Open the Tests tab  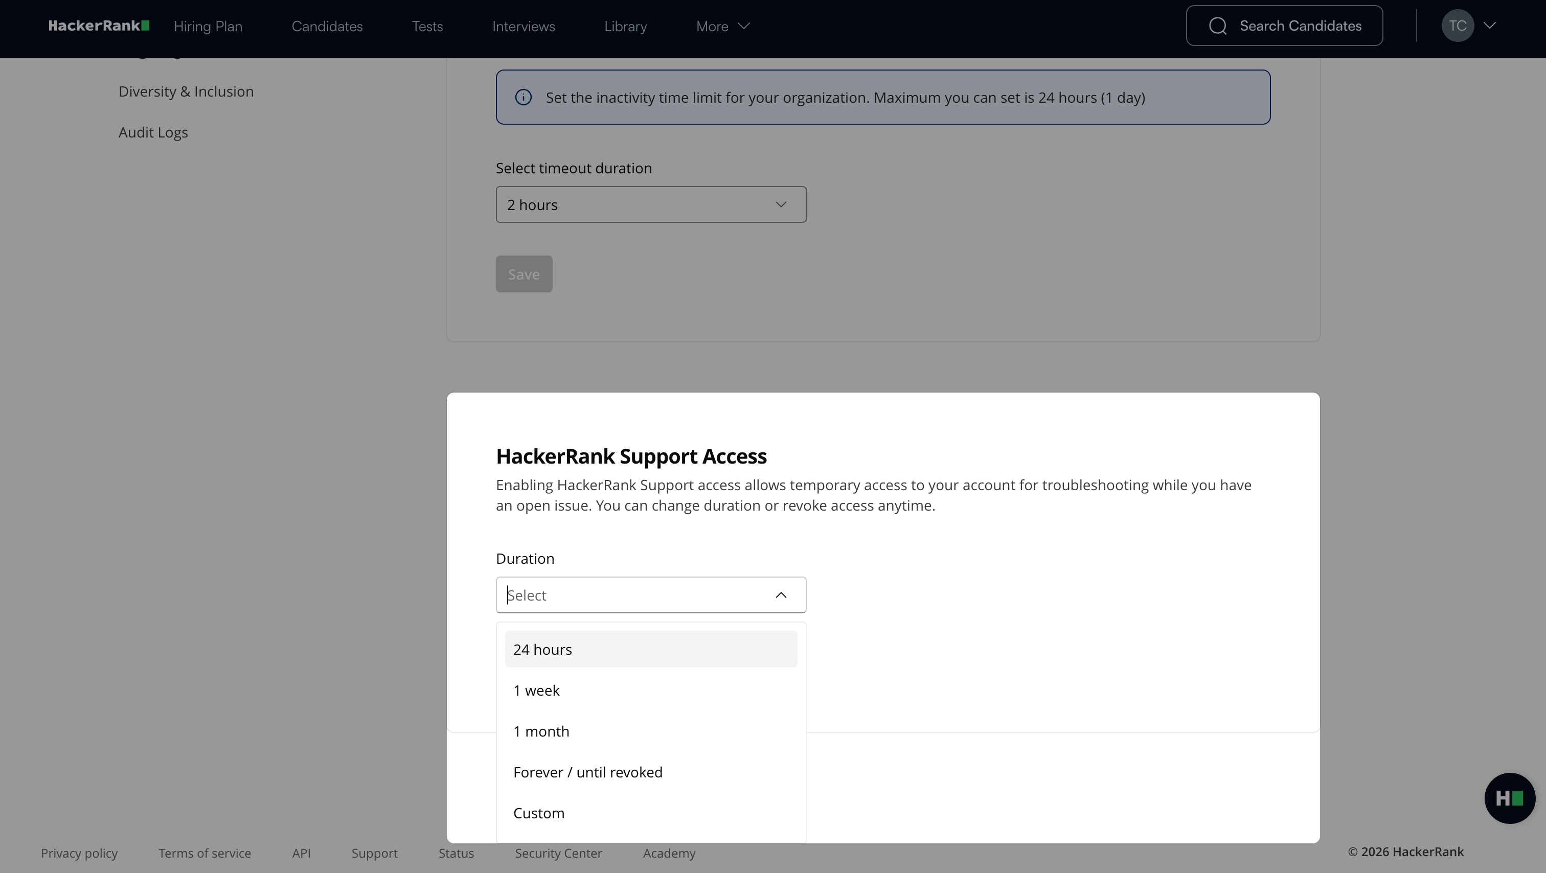click(x=427, y=27)
